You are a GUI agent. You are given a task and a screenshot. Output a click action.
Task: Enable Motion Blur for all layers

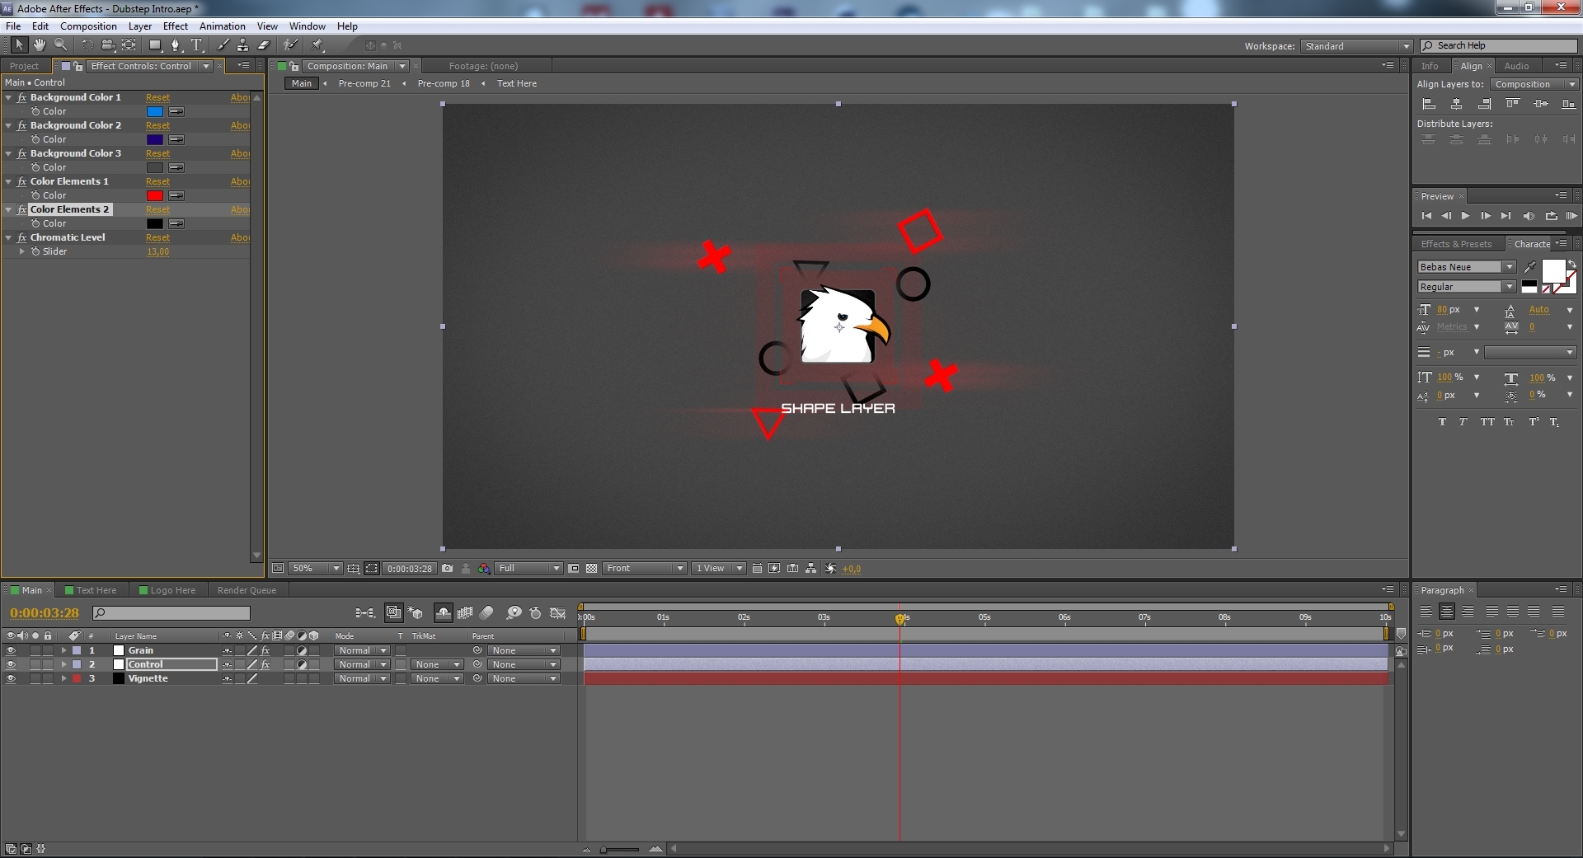(486, 613)
